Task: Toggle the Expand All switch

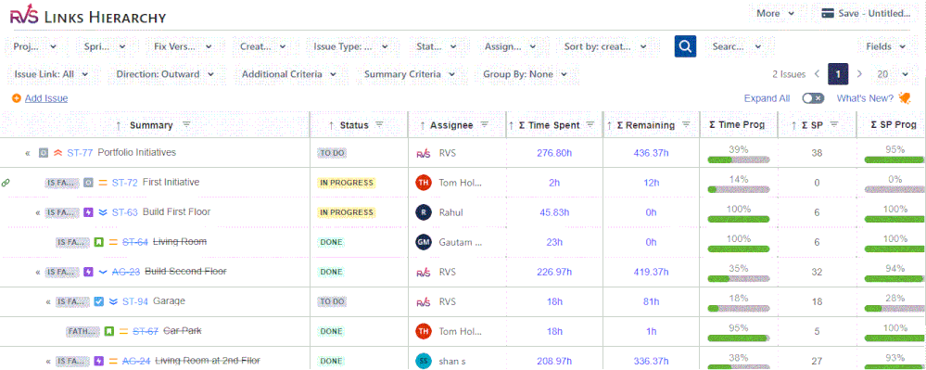Action: [x=813, y=98]
